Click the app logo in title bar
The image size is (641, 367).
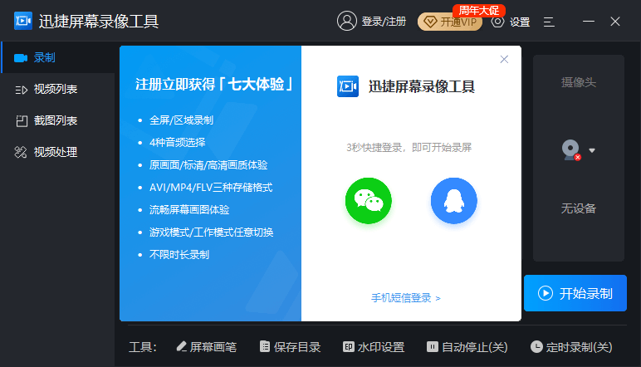point(23,22)
